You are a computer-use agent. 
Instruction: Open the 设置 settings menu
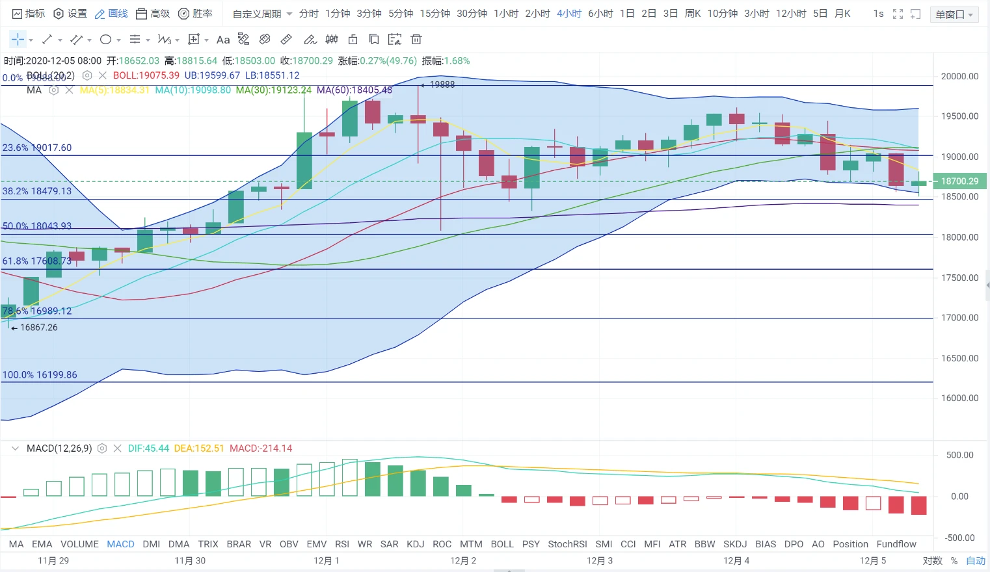pos(70,14)
